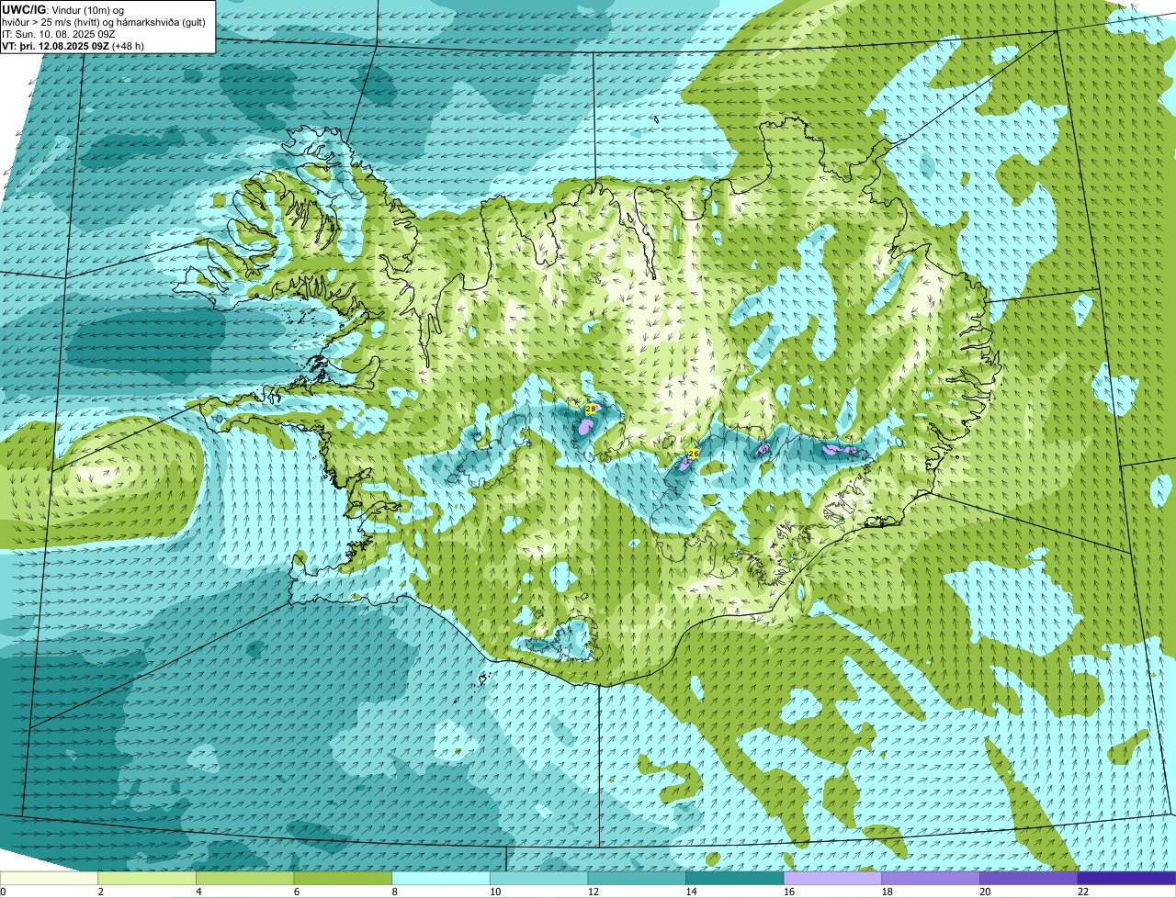Click the scale value '12'
The height and width of the screenshot is (898, 1176).
coord(594,892)
